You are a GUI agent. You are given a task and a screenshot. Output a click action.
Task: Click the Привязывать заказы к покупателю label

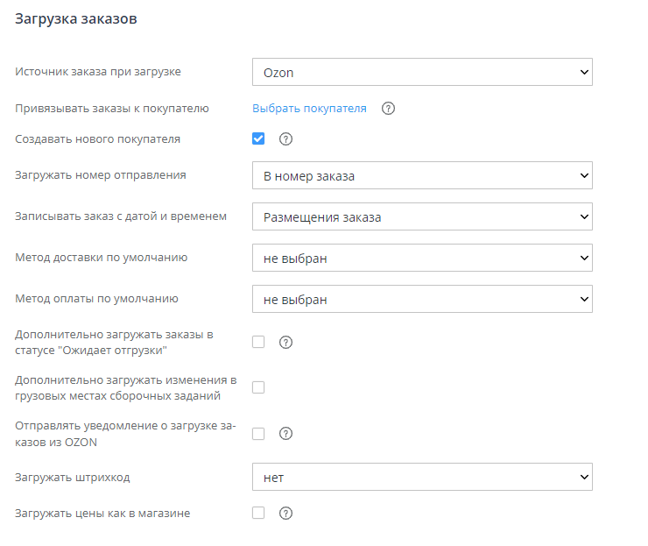tap(112, 109)
